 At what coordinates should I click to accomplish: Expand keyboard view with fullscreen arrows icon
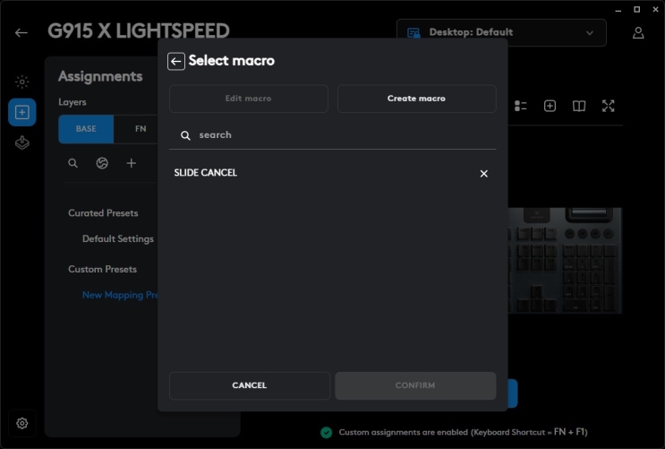point(609,106)
